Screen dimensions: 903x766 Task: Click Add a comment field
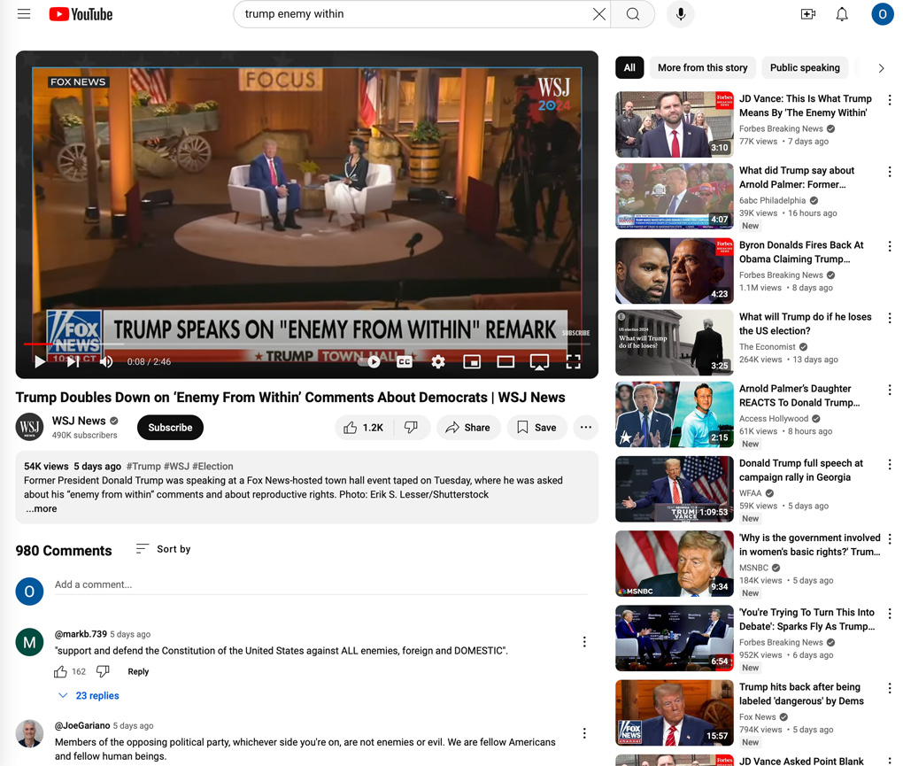pos(320,584)
